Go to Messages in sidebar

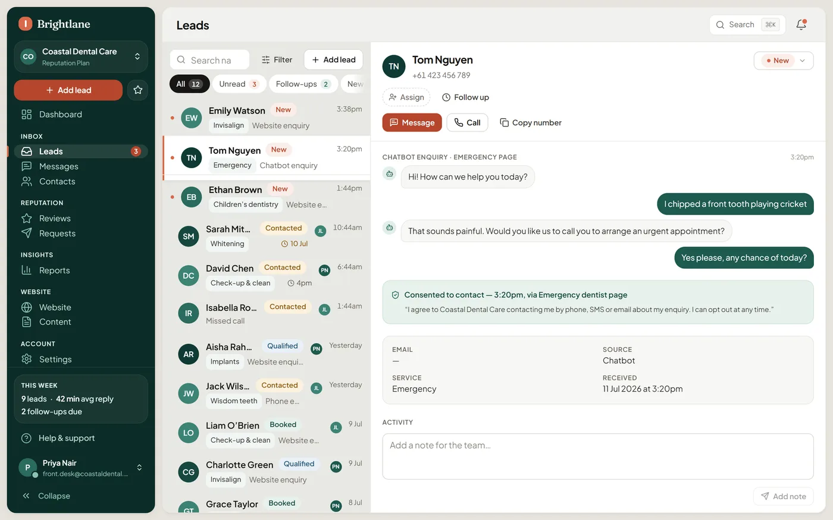pyautogui.click(x=81, y=166)
